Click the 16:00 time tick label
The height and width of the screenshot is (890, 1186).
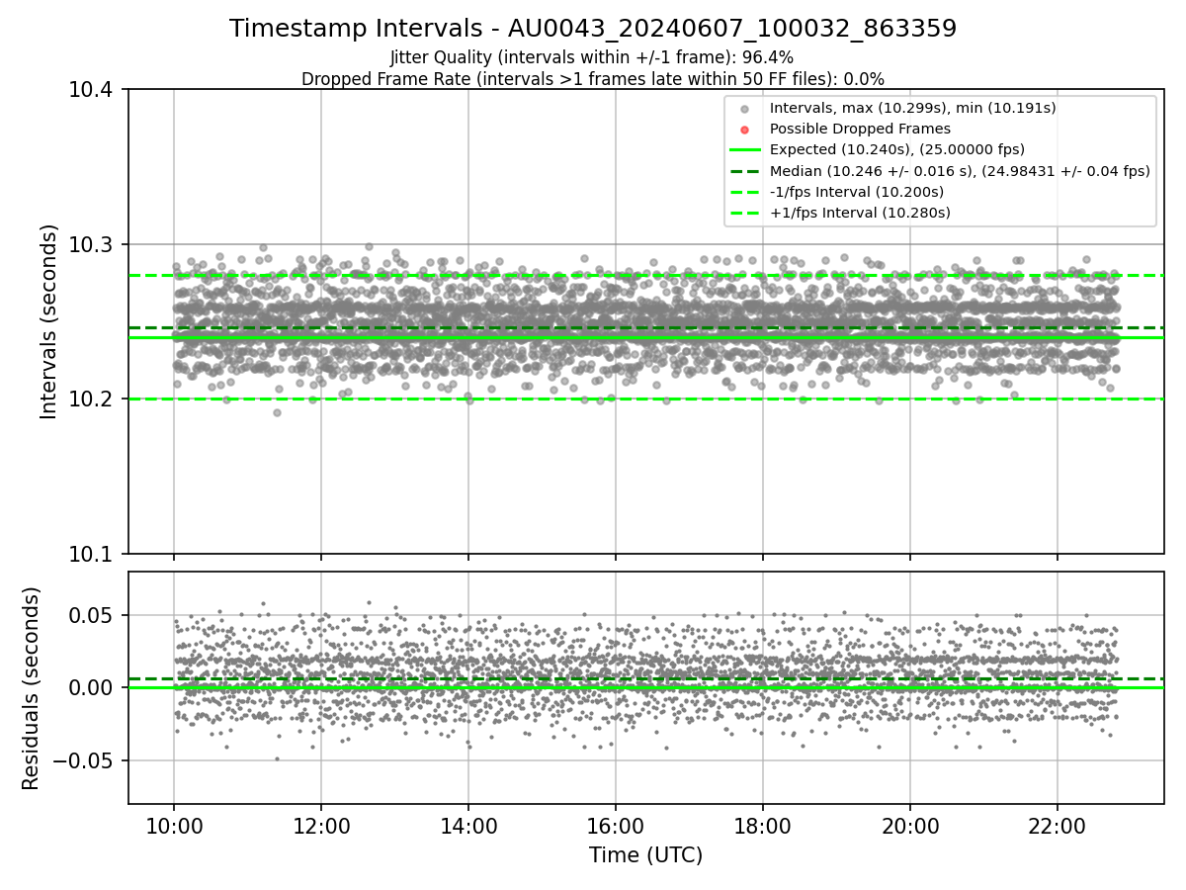tap(616, 825)
